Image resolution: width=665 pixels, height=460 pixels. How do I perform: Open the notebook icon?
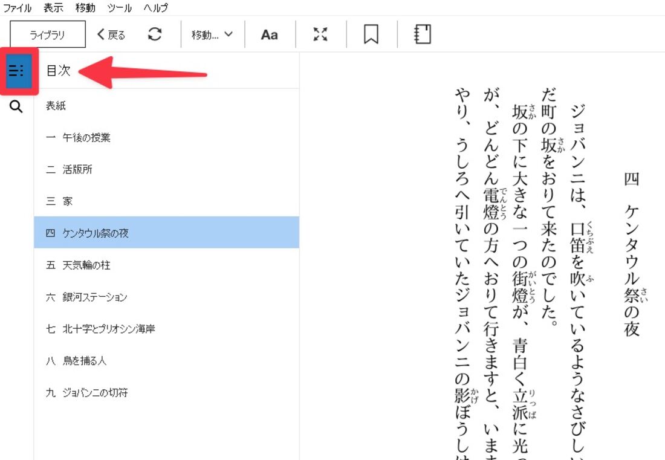click(423, 34)
